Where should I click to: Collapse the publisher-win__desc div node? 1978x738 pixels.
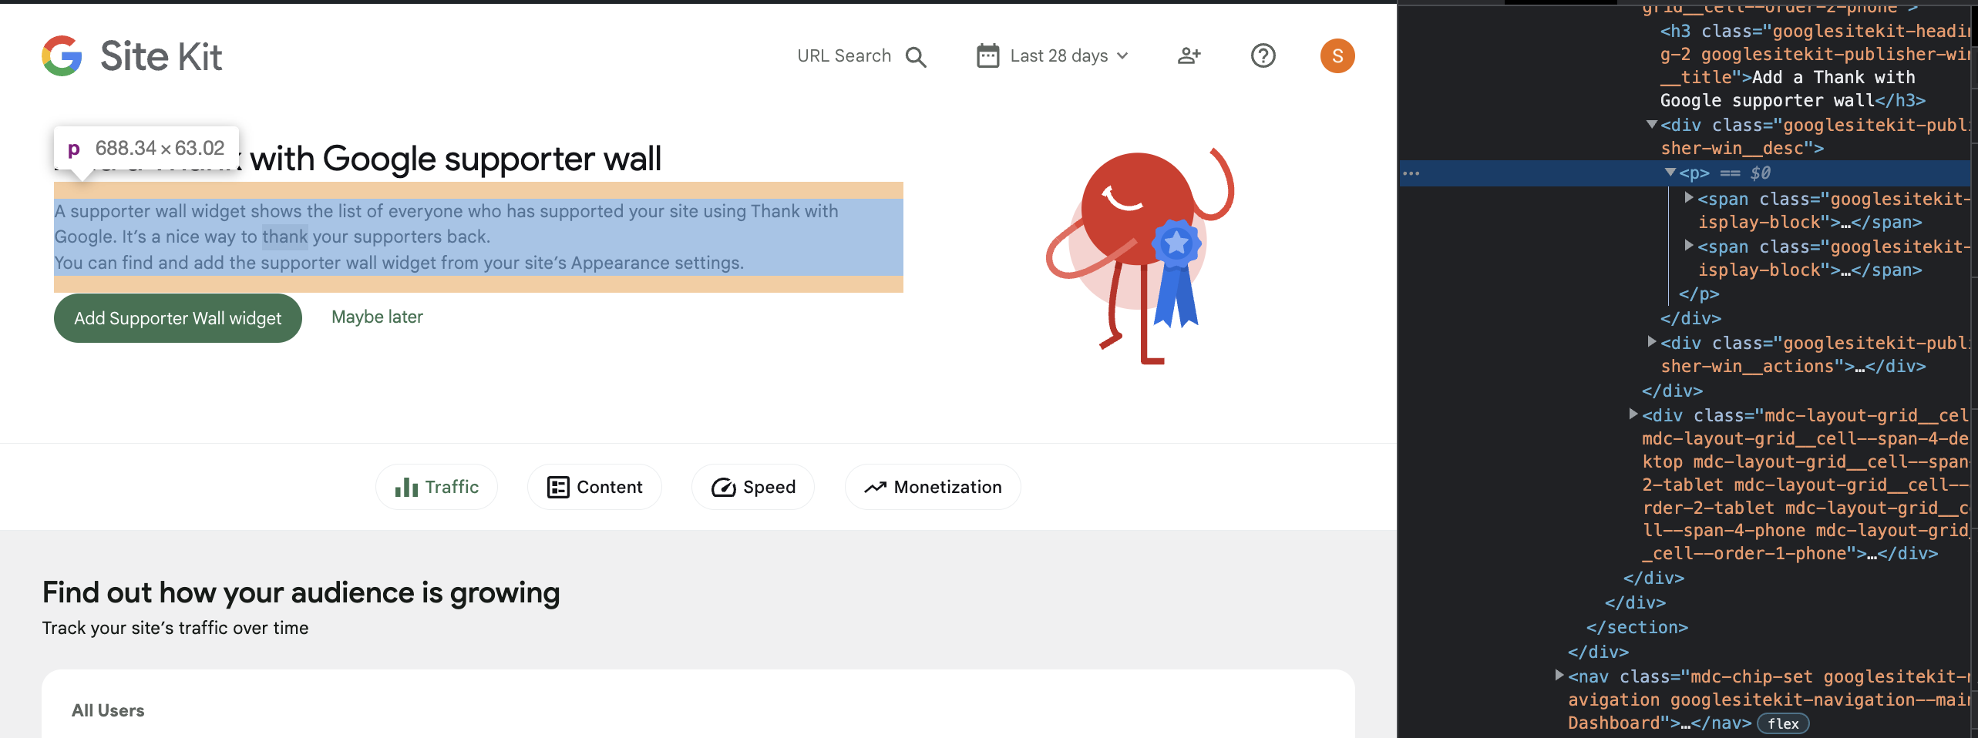click(x=1651, y=124)
